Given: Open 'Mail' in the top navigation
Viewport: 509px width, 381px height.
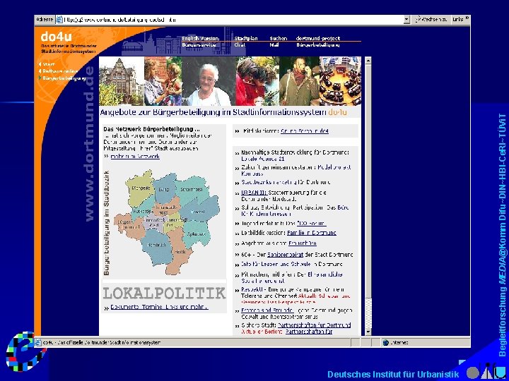Looking at the screenshot, I should point(274,45).
